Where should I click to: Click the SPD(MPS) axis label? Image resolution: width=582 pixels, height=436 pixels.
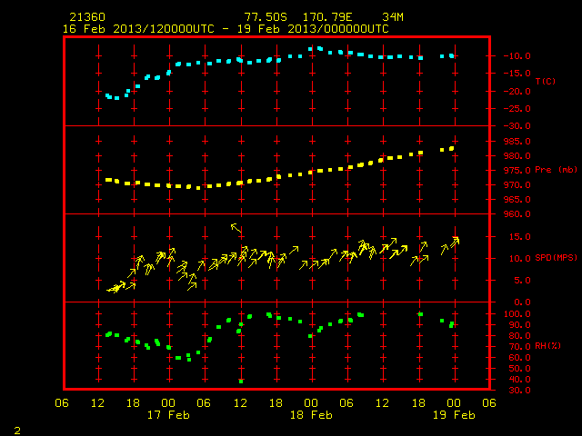556,257
